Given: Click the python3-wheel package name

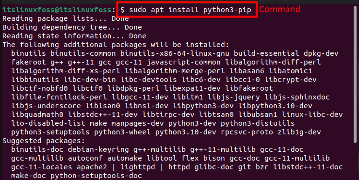Looking at the screenshot, I should (122, 132).
